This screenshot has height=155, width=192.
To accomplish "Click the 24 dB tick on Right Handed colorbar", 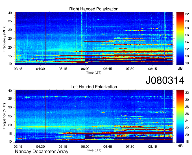I will (x=187, y=42).
